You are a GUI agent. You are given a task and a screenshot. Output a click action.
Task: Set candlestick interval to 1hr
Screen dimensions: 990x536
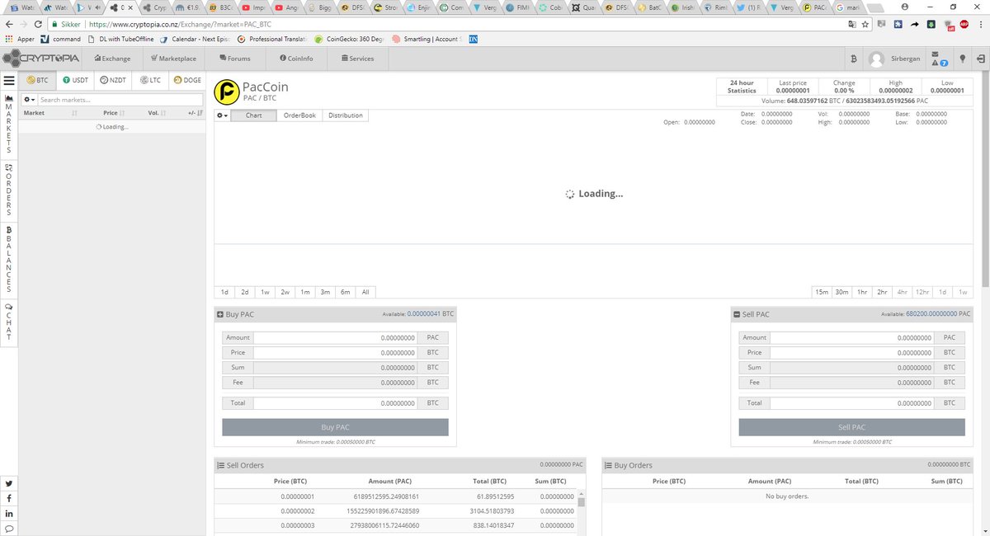(862, 292)
